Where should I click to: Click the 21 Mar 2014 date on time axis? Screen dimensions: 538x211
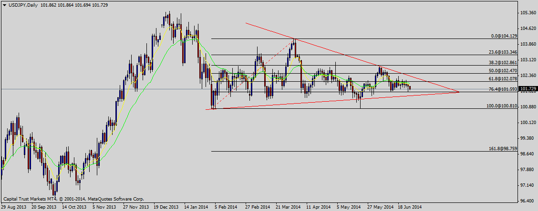(287, 207)
